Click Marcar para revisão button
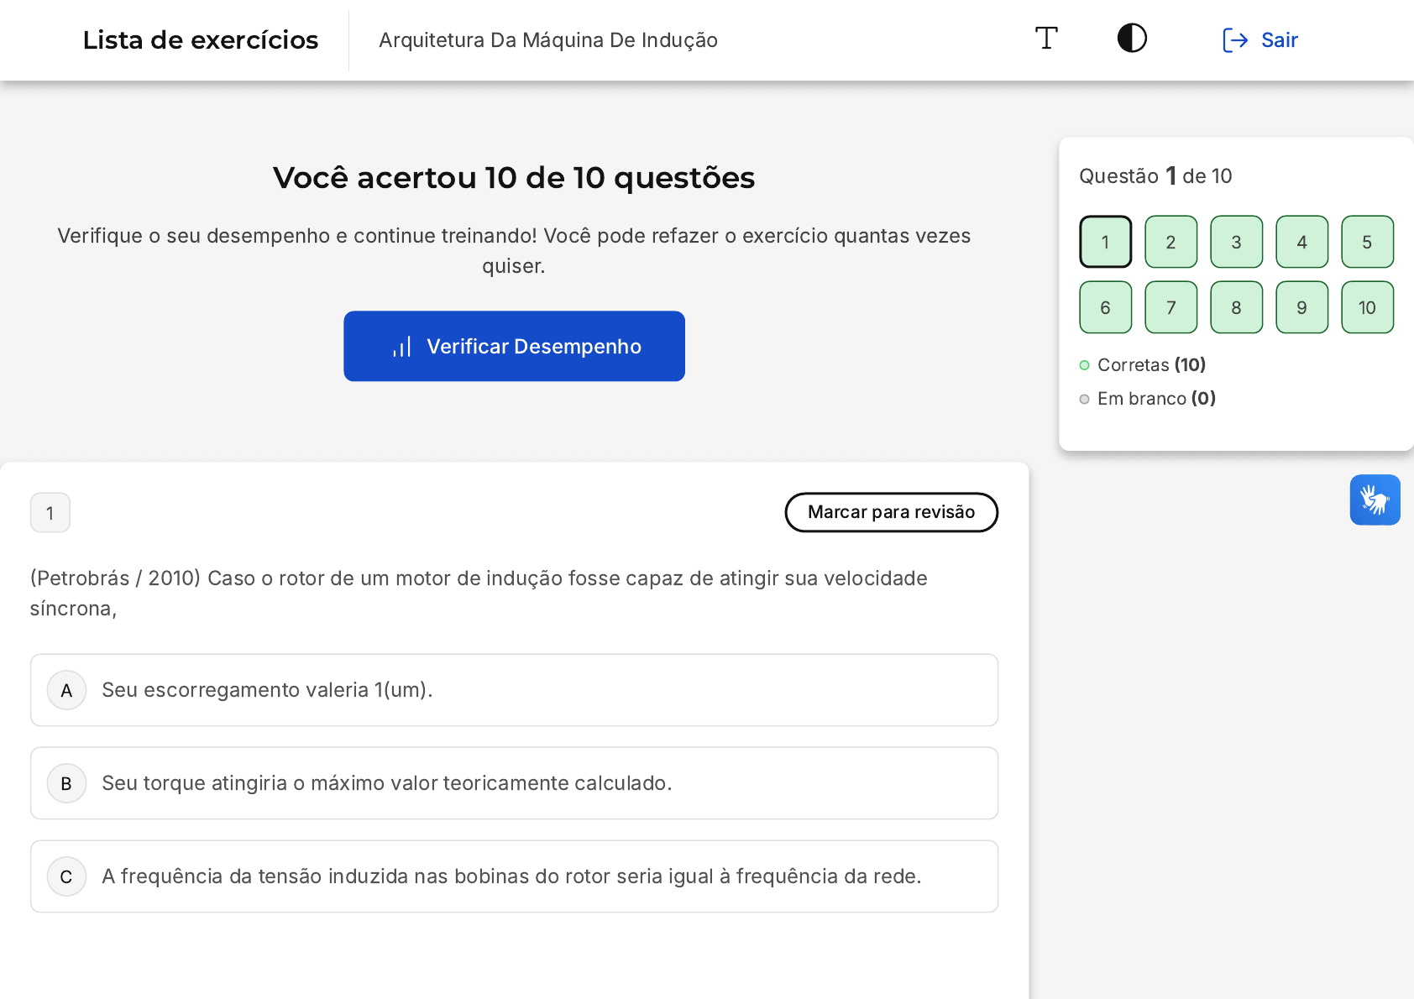Viewport: 1414px width, 999px height. coord(891,512)
